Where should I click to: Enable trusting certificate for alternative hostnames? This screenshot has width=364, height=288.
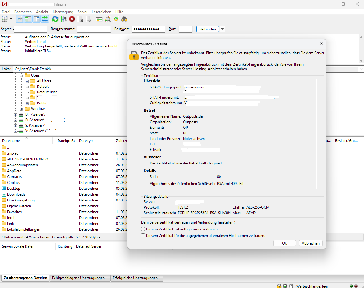143,236
